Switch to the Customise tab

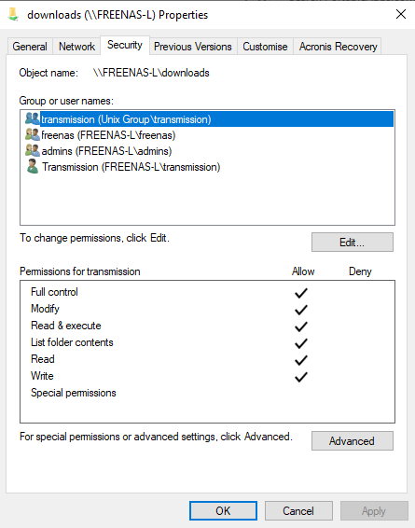pos(265,47)
